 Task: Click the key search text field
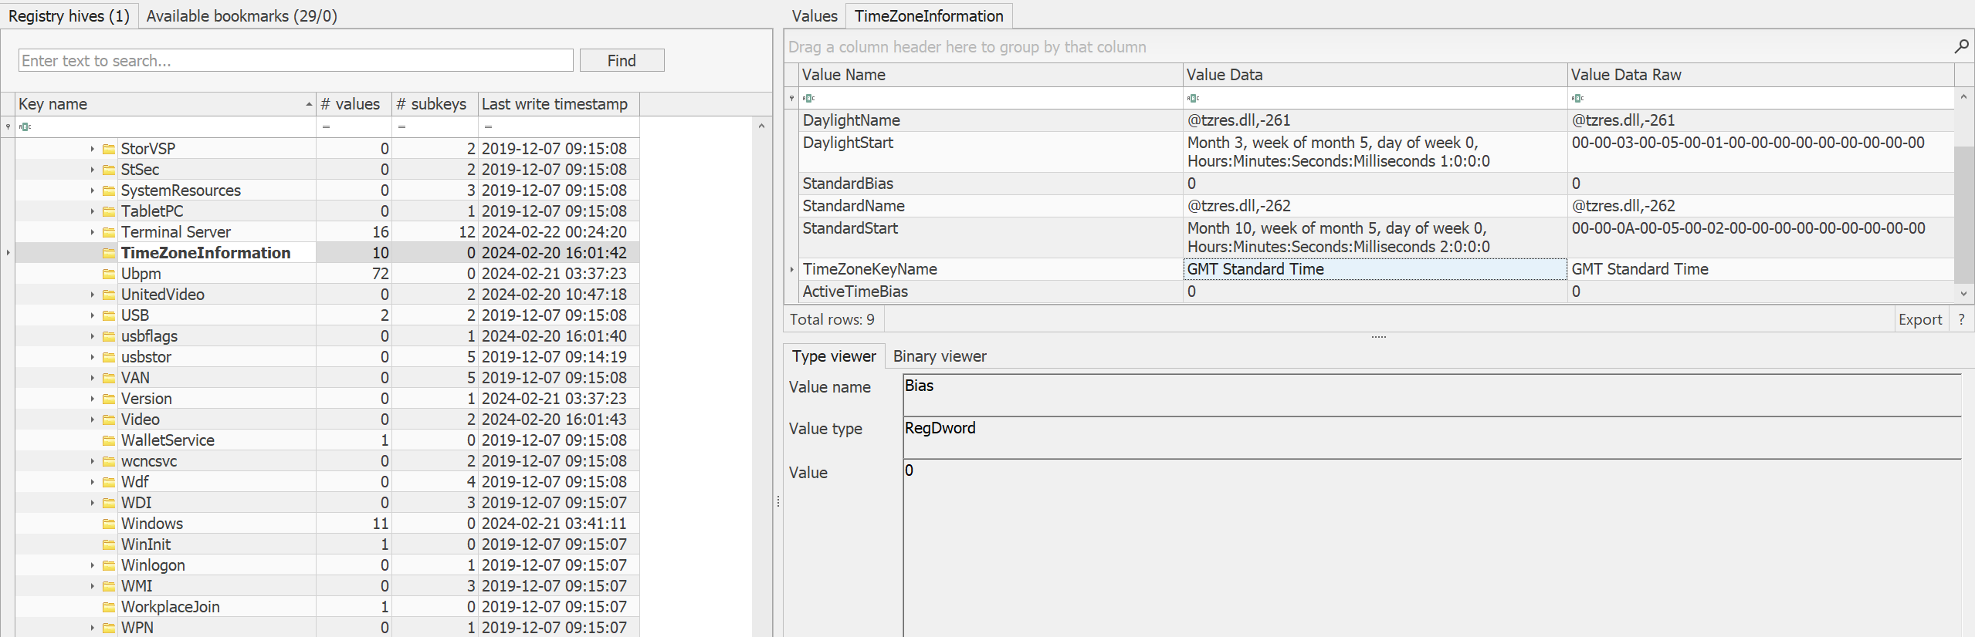296,61
